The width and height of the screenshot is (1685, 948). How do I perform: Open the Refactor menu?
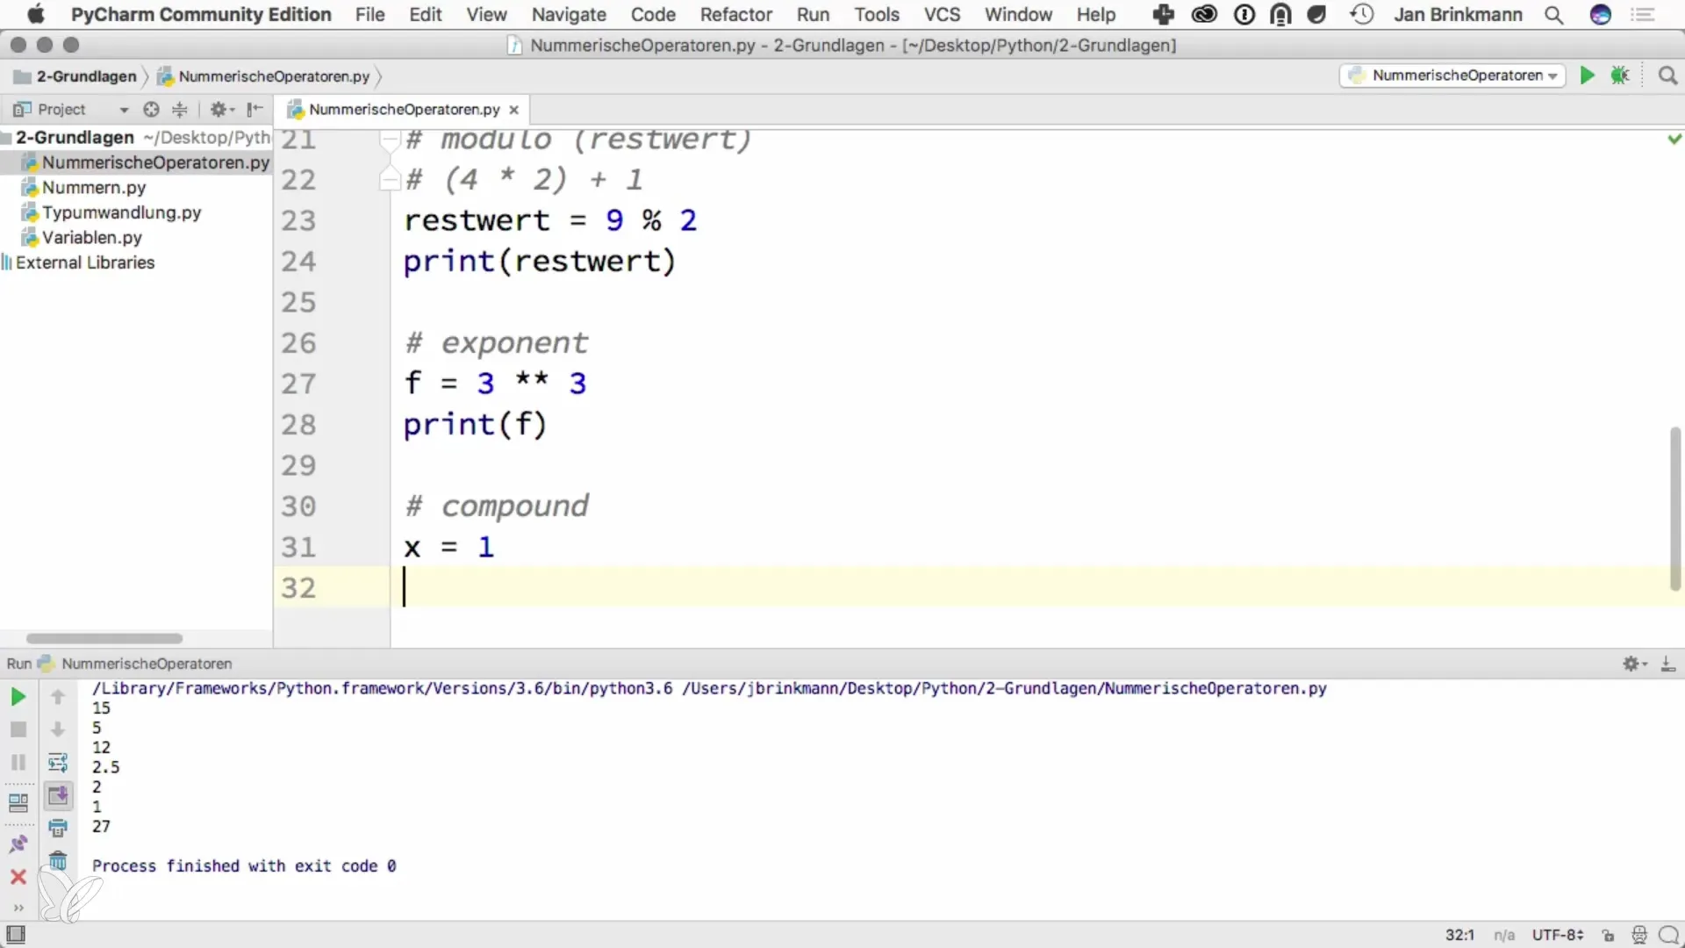735,15
